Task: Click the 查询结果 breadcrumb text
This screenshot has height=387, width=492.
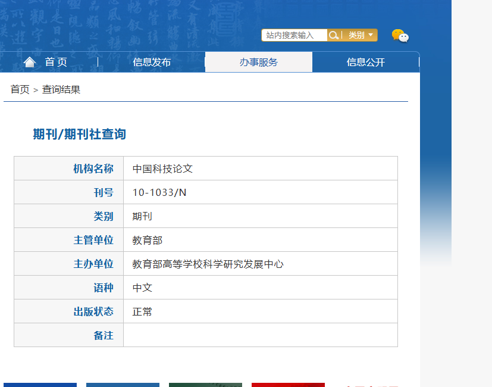Action: click(61, 89)
